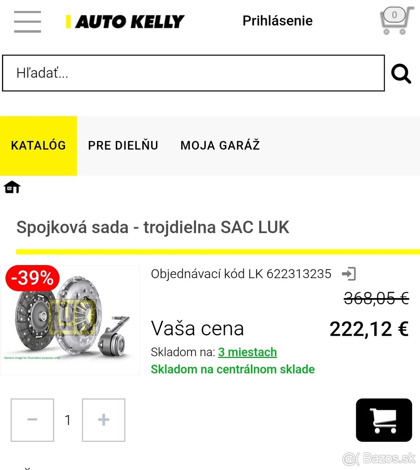This screenshot has width=420, height=470.
Task: Increase quantity with the plus stepper
Action: [x=103, y=419]
